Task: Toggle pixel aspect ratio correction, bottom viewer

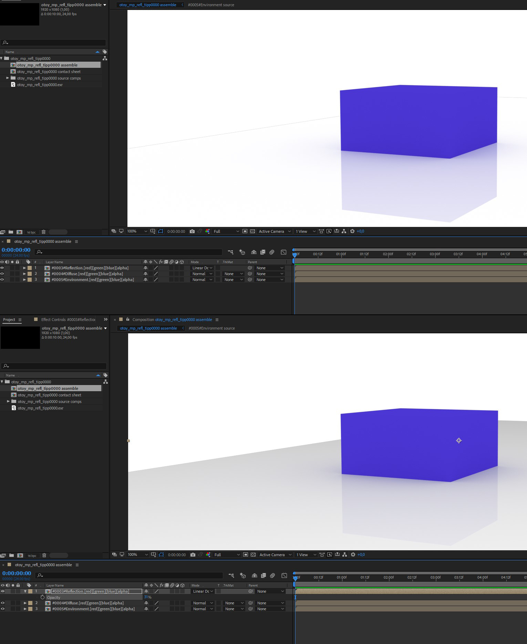Action: 322,554
